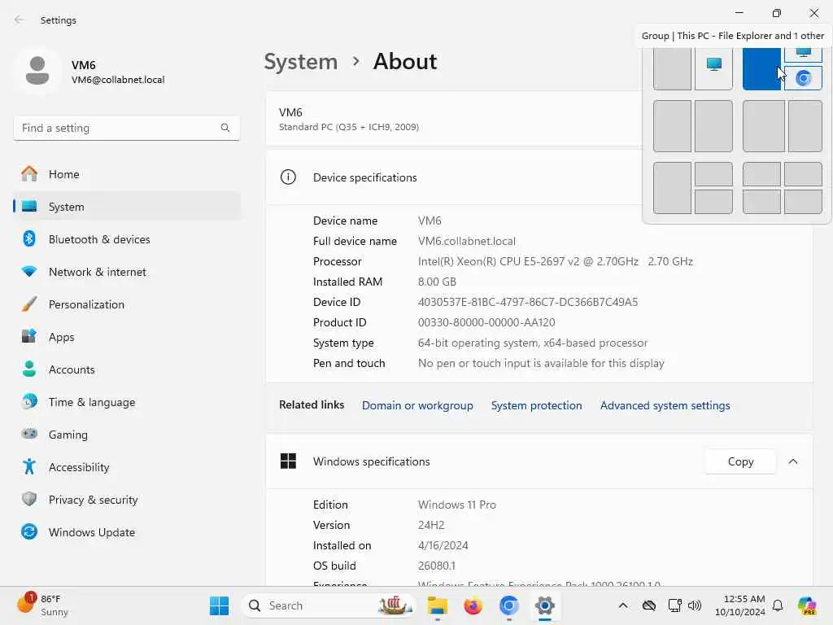
Task: Click the Processor value Intel Xeon text
Action: [555, 261]
